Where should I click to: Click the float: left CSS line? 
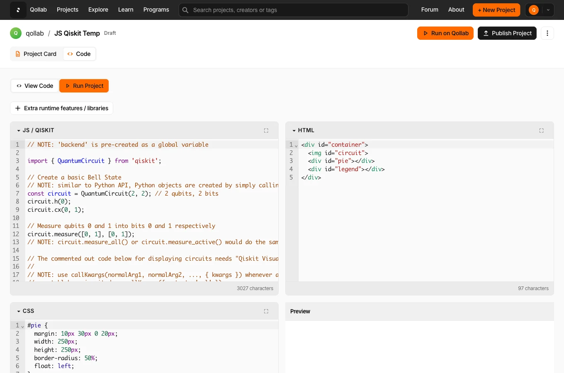click(54, 366)
